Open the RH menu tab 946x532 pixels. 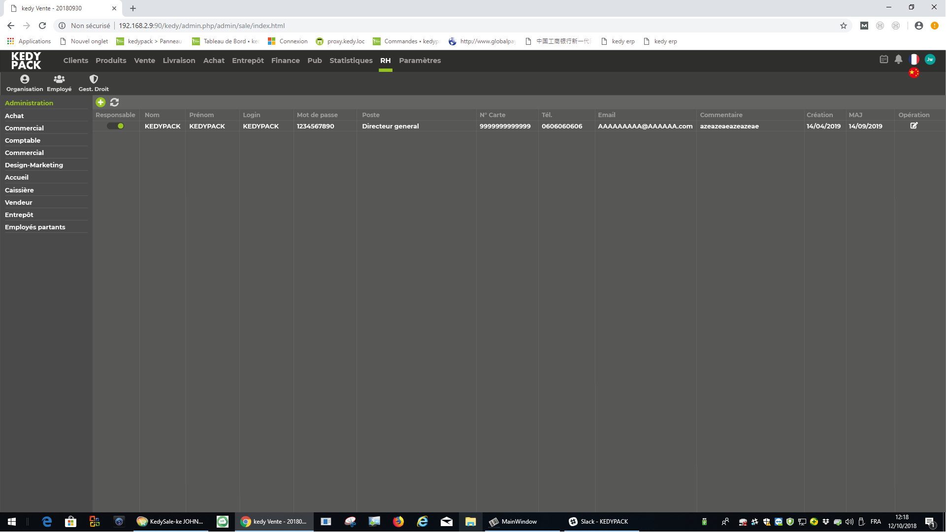point(385,61)
